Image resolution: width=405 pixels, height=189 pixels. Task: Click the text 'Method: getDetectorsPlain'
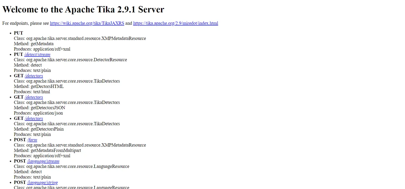39,129
